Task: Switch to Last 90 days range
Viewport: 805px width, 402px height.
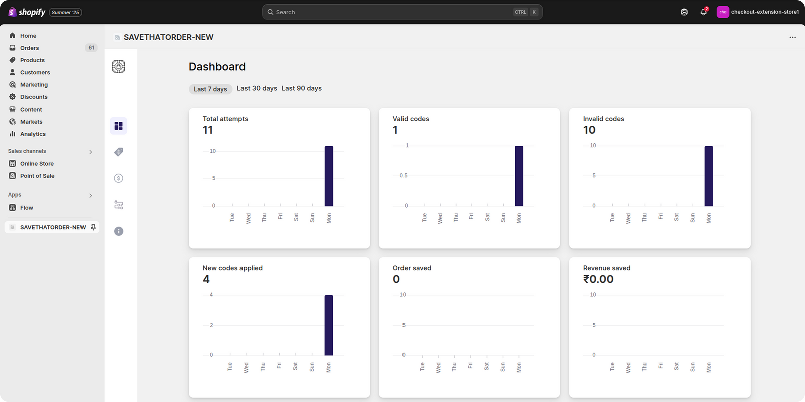Action: pyautogui.click(x=301, y=88)
